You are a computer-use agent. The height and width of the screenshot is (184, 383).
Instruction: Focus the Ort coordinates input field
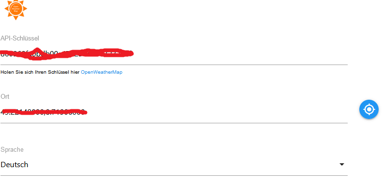[x=174, y=112]
